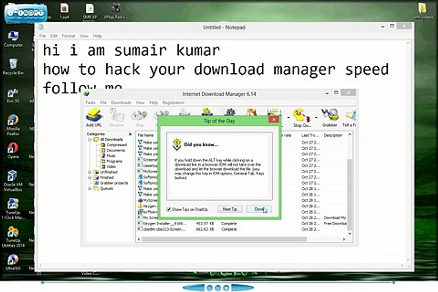Open the Registration menu in IDM

174,103
